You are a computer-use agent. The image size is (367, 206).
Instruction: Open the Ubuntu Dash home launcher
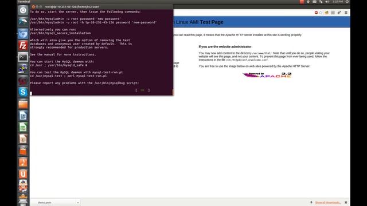[x=23, y=10]
